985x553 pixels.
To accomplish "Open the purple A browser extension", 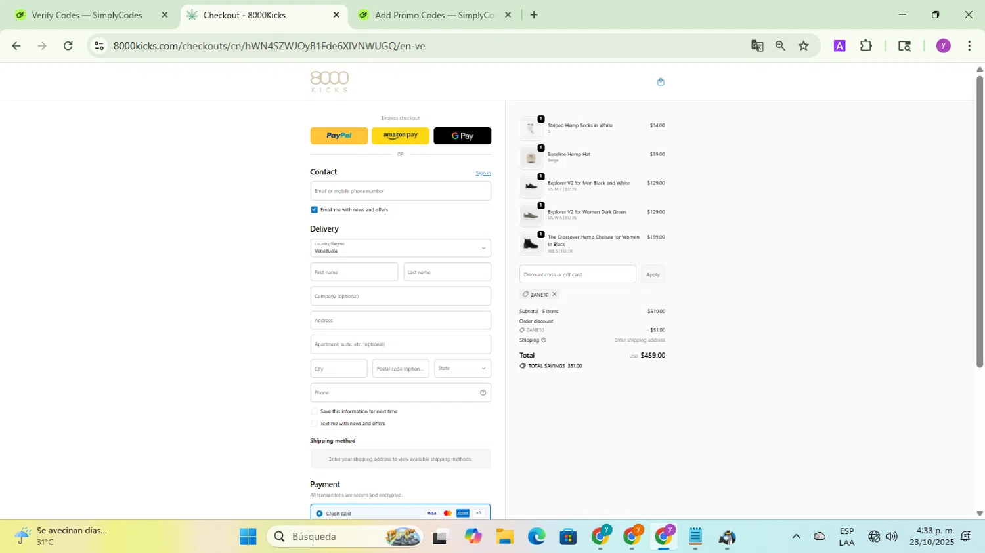I will 839,46.
